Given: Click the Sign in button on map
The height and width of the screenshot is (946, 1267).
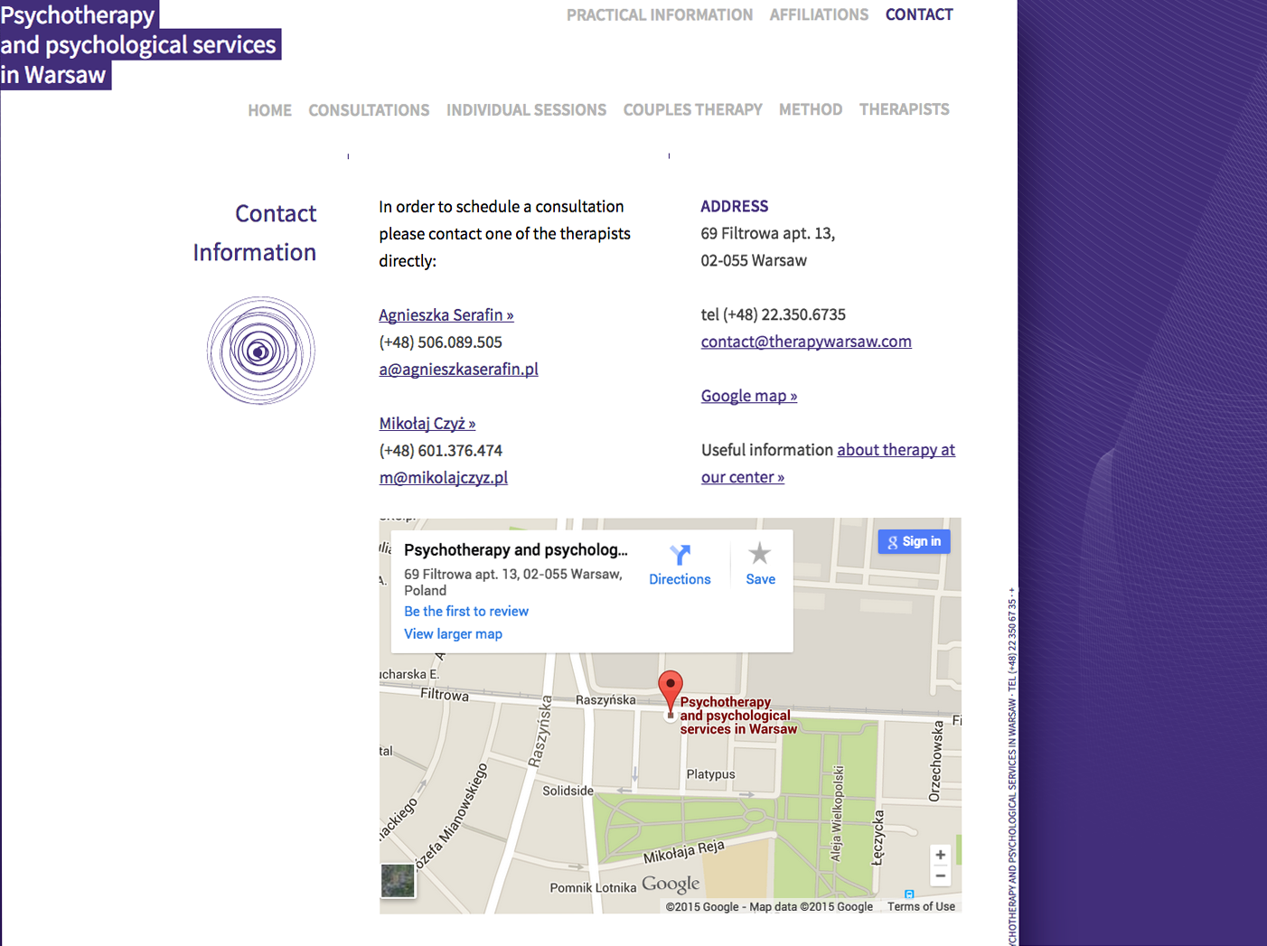Looking at the screenshot, I should point(914,541).
